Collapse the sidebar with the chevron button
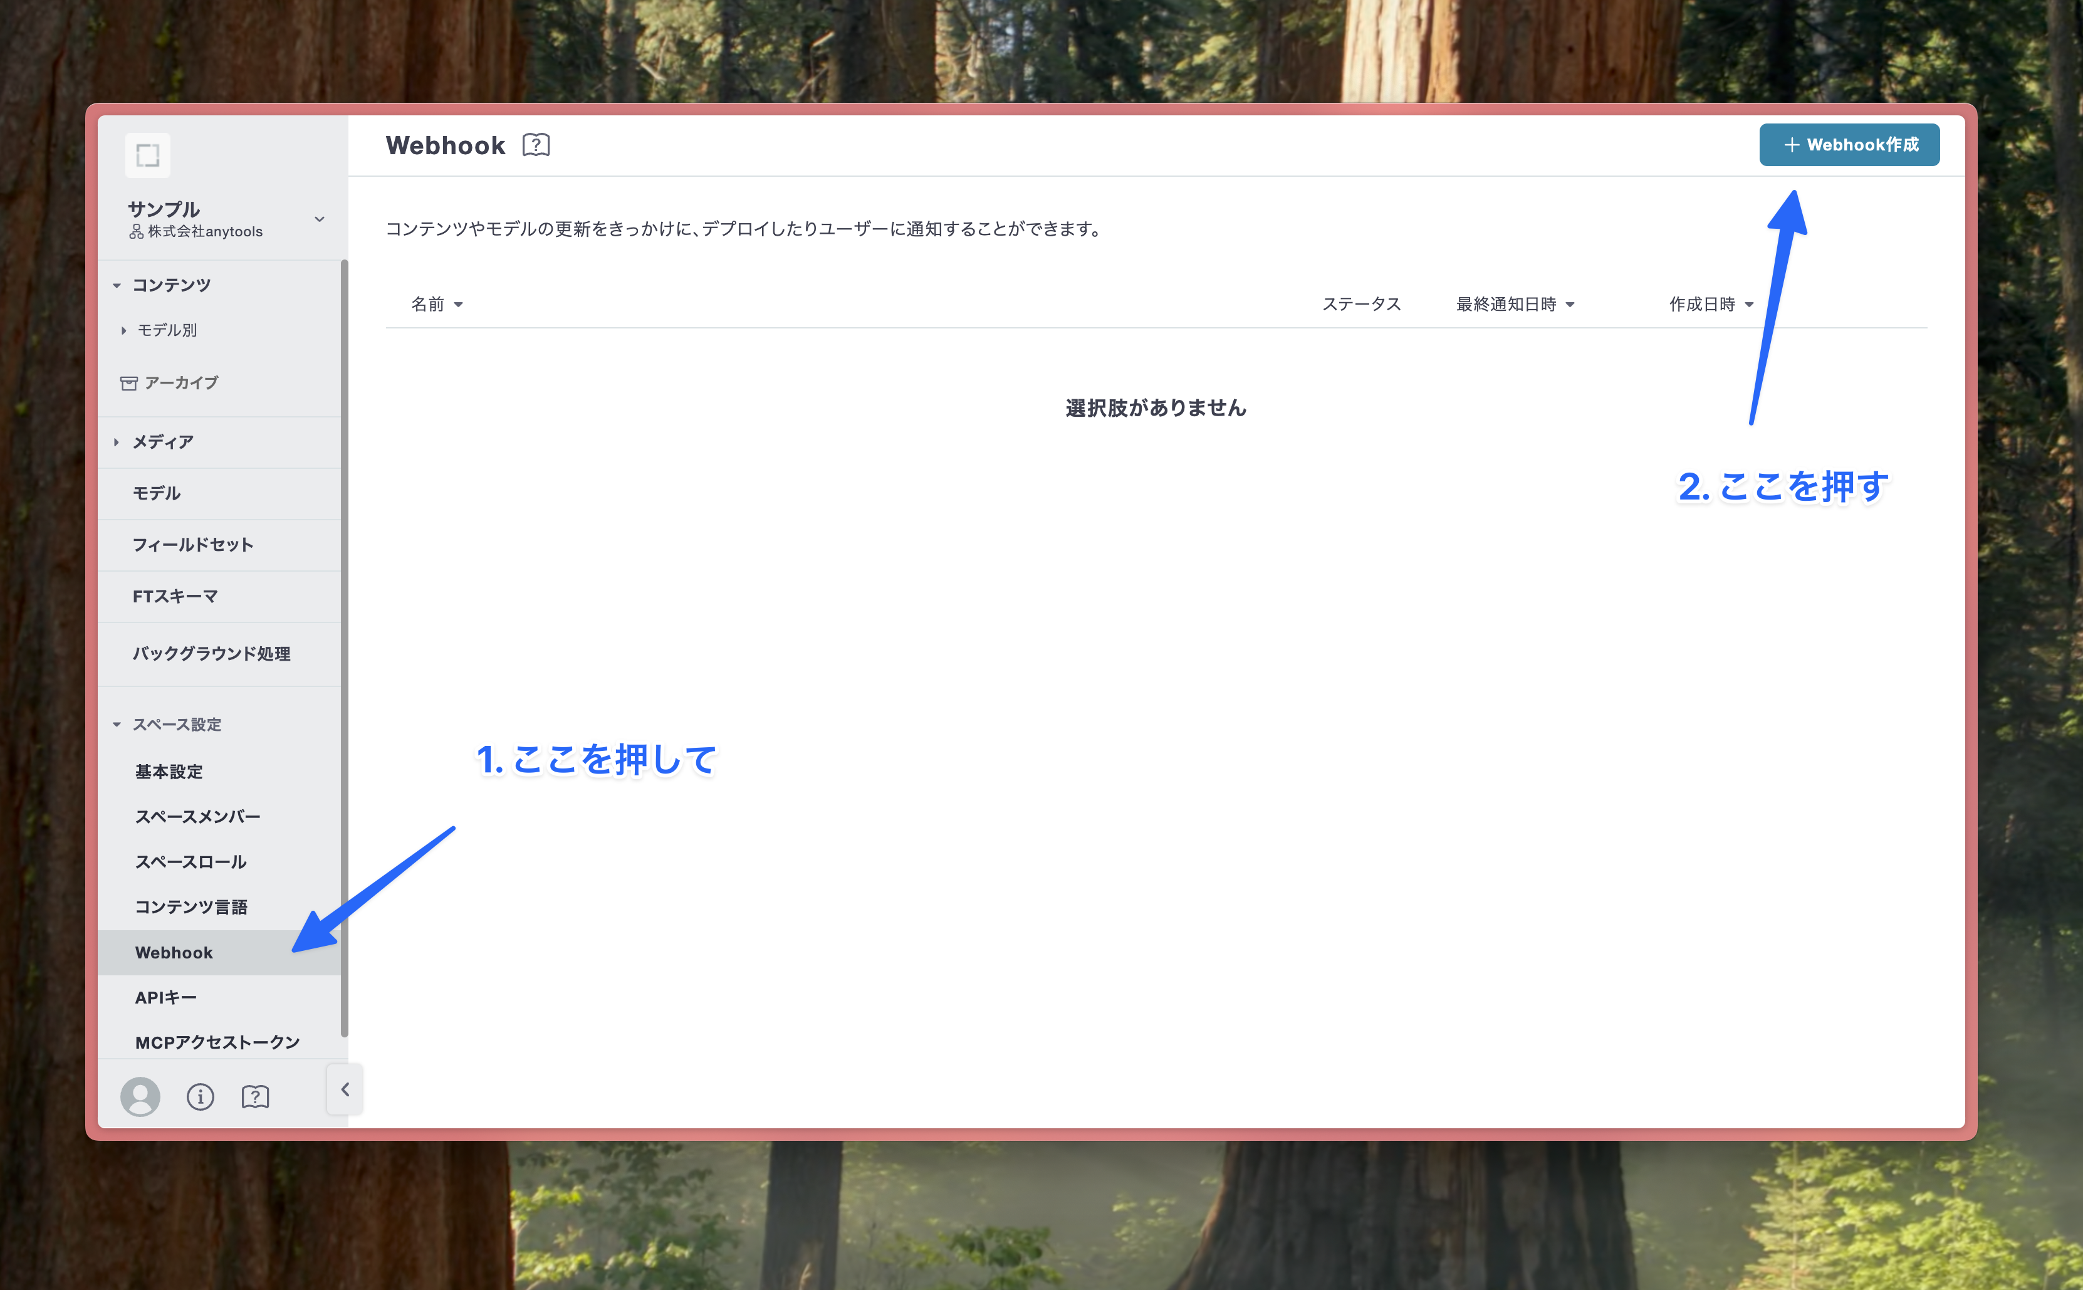The height and width of the screenshot is (1290, 2083). point(345,1089)
